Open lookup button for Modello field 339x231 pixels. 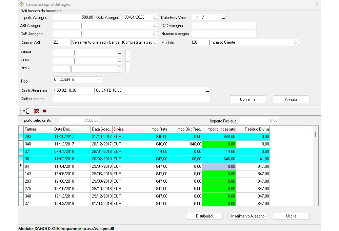[x=297, y=43]
